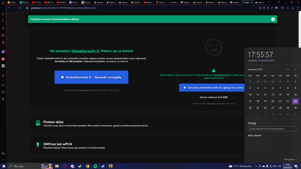
Task: Open the notification center icon
Action: pyautogui.click(x=296, y=166)
